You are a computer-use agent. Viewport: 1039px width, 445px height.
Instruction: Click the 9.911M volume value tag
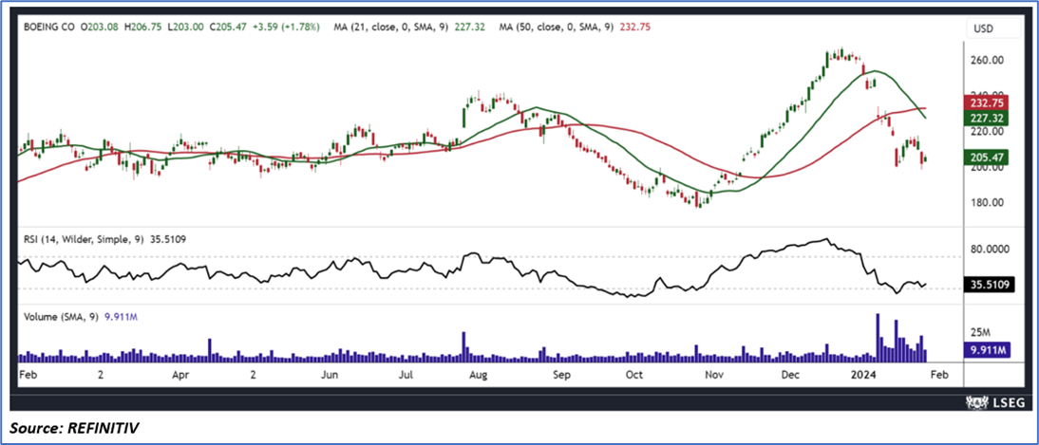[x=989, y=350]
